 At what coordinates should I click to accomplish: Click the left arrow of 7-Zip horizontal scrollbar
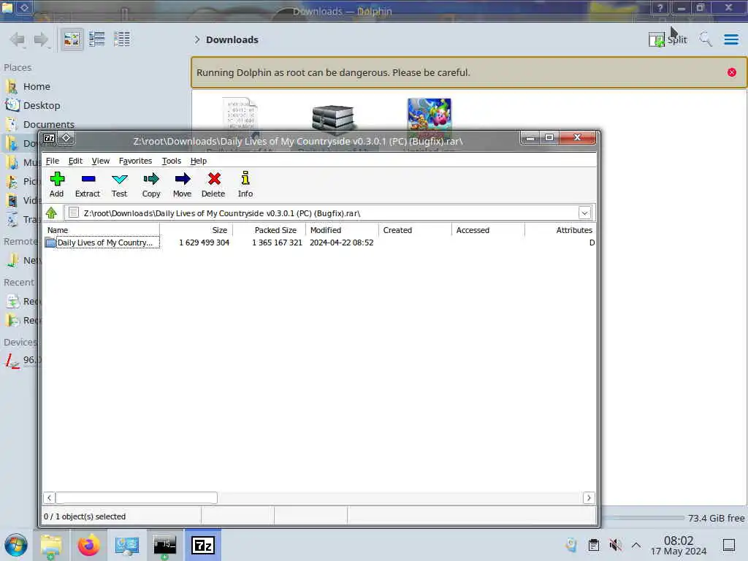(x=49, y=497)
